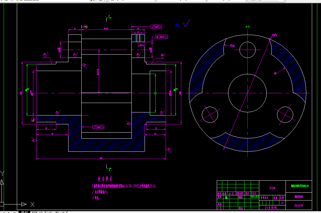The height and width of the screenshot is (213, 321).
Task: Select the 285 overall length dimension
Action: pos(101,158)
